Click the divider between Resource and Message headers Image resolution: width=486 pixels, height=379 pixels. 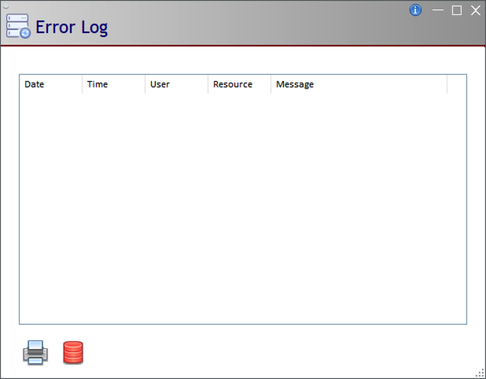[271, 84]
